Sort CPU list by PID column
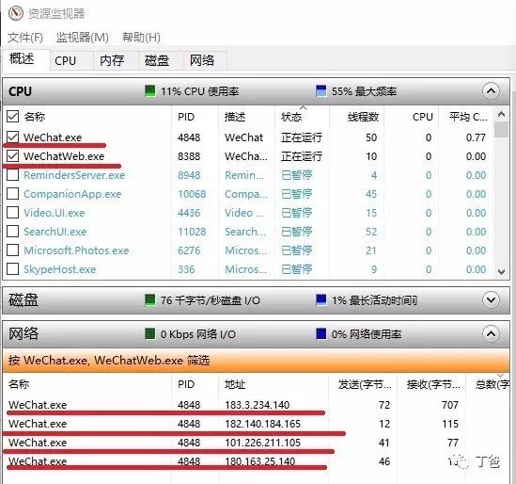The width and height of the screenshot is (516, 484). tap(186, 117)
